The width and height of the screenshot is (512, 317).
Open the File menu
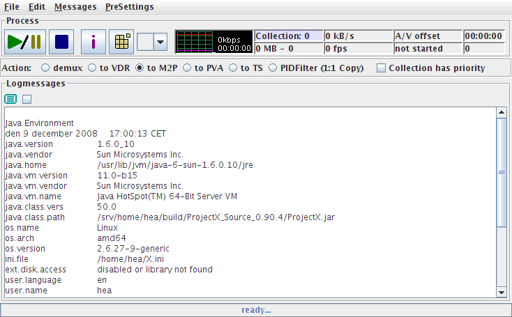(12, 7)
